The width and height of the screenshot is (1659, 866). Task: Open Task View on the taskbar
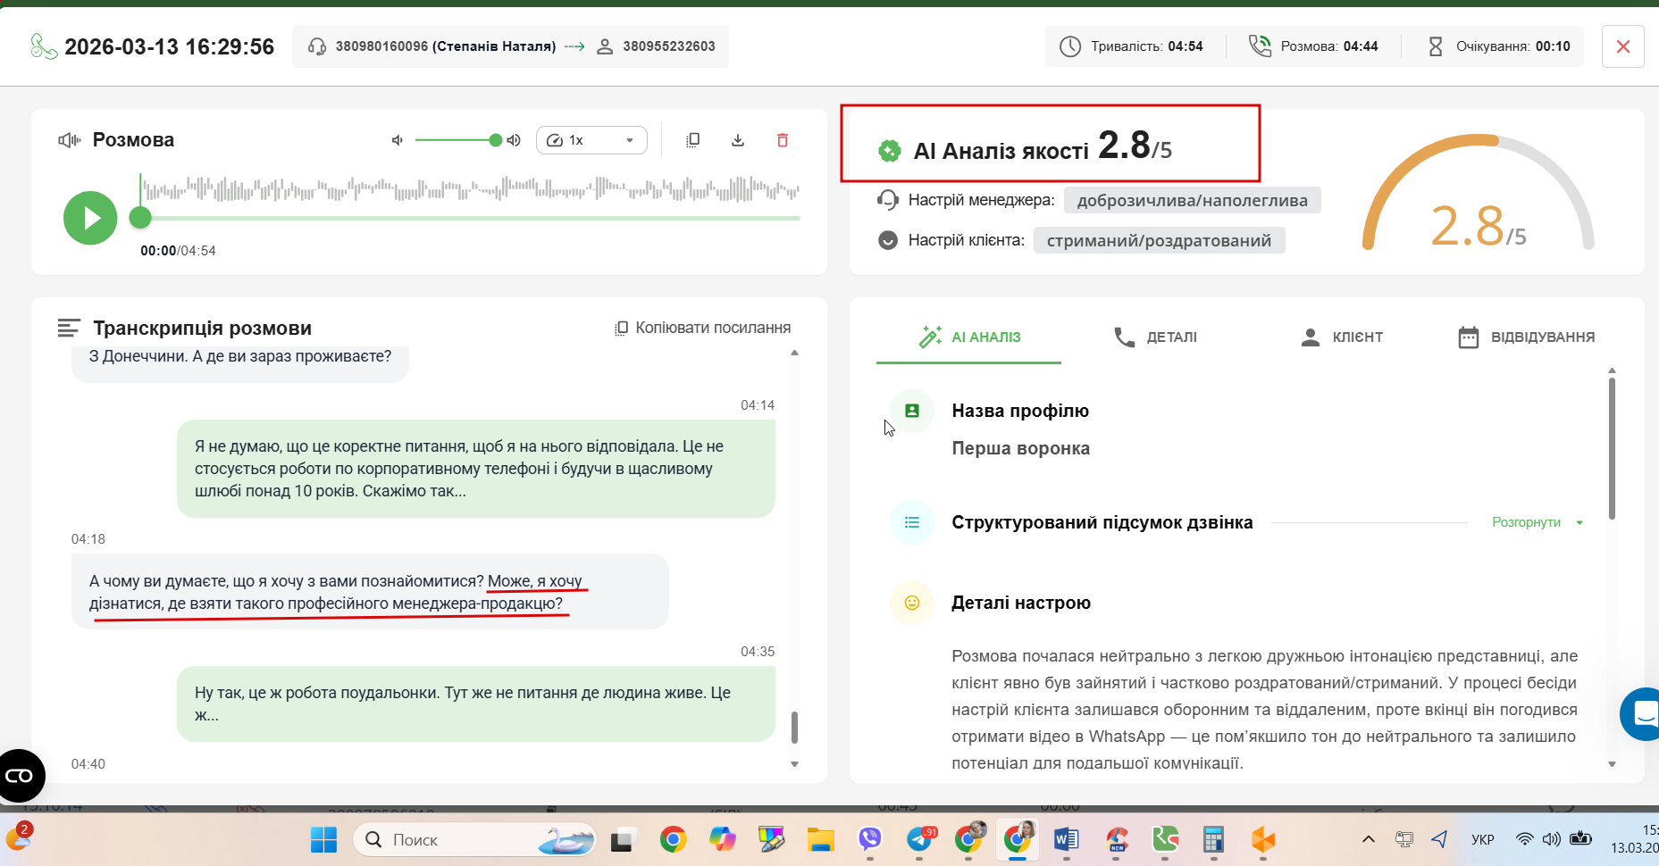tap(623, 840)
